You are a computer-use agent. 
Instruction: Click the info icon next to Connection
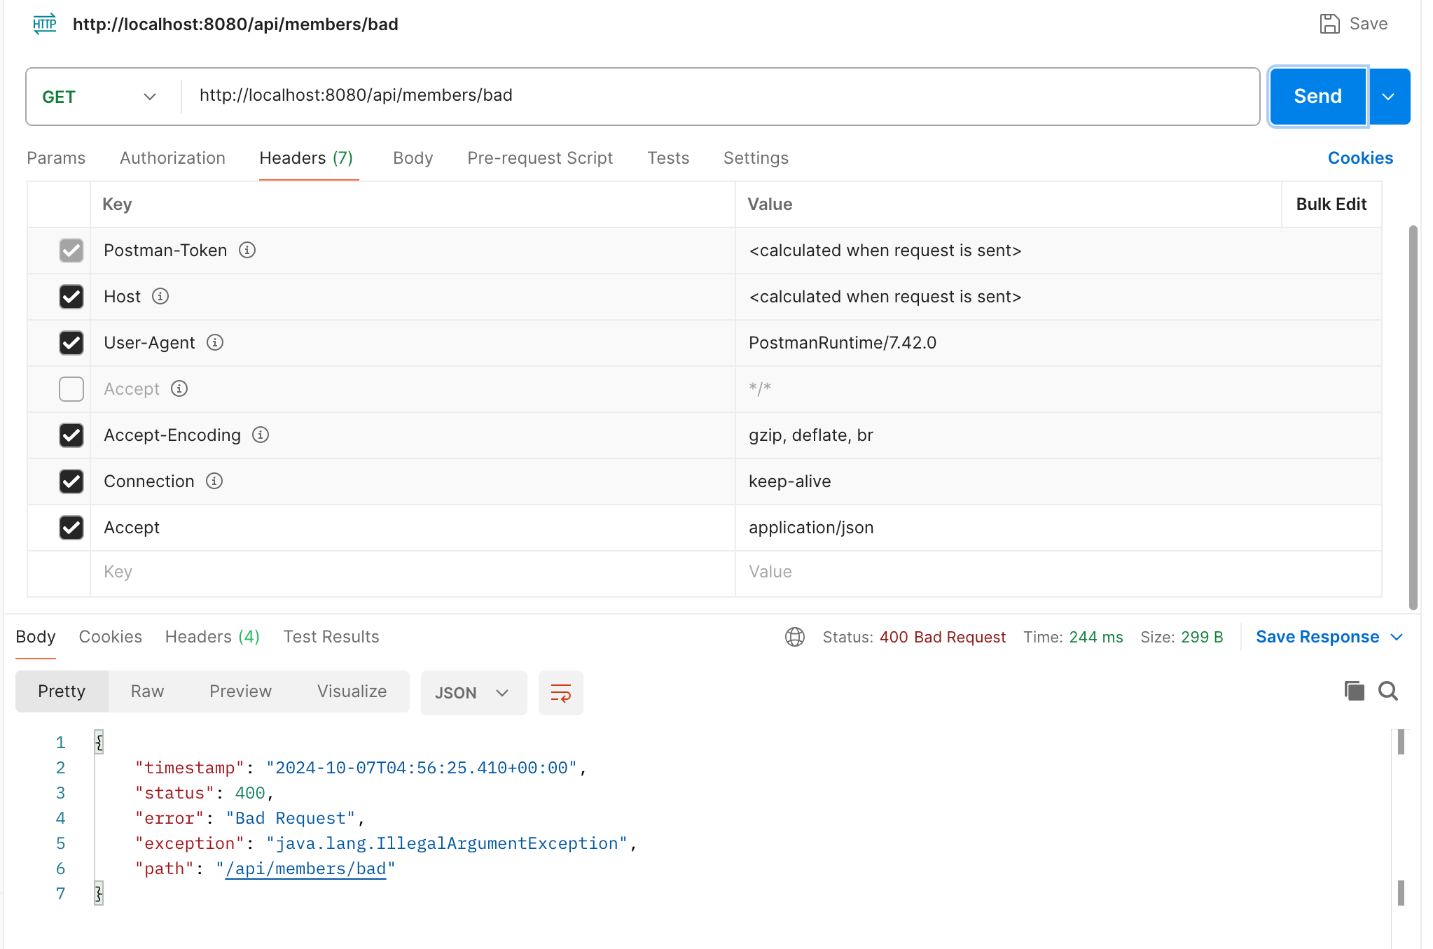214,481
